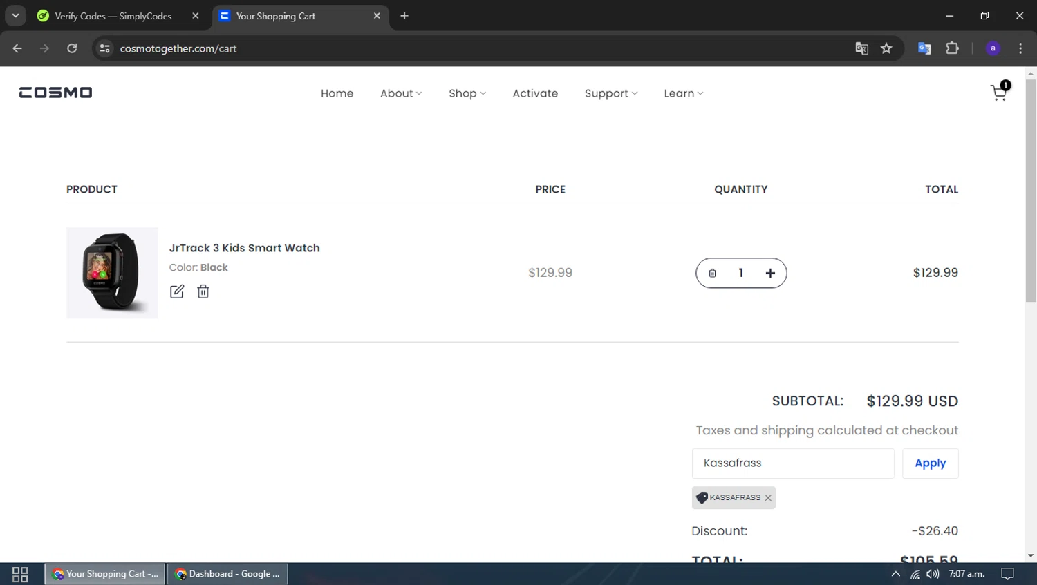Image resolution: width=1037 pixels, height=585 pixels.
Task: Open the notifications action center
Action: [1008, 574]
